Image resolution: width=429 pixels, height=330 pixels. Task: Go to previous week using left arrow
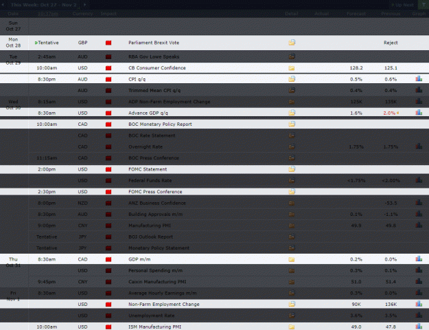click(3, 5)
